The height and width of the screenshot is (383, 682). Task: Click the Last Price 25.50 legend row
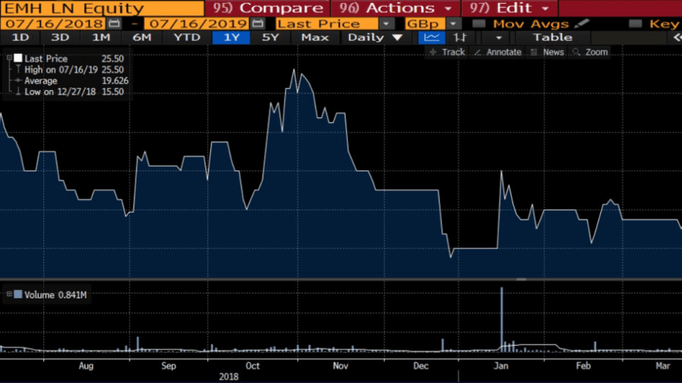coord(70,58)
